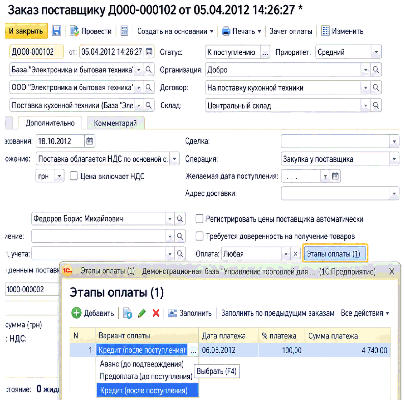Open magnifier for Поставка кухонной техники field
Image resolution: width=405 pixels, height=405 pixels.
[x=148, y=105]
